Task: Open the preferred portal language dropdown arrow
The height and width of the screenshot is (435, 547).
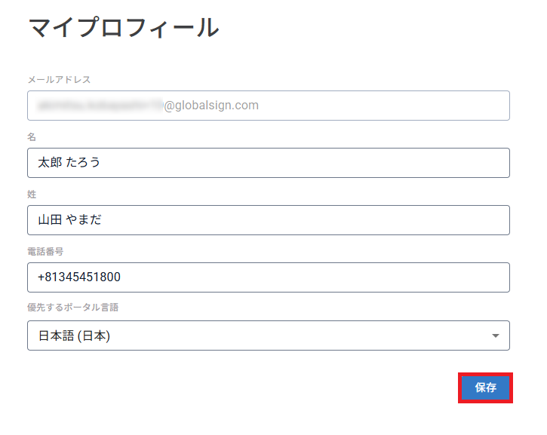Action: tap(496, 335)
